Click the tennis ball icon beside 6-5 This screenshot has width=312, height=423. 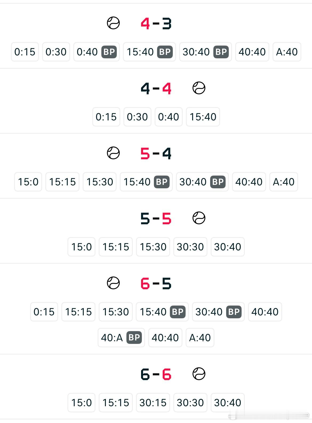point(113,283)
